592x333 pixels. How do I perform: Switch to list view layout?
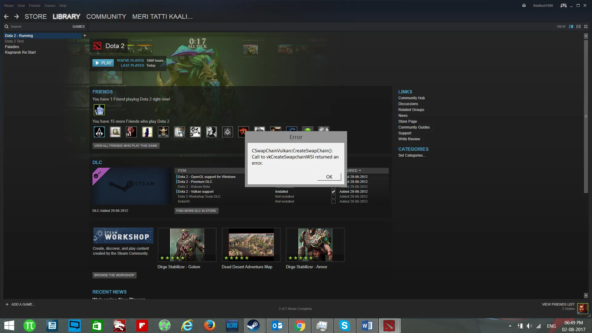pyautogui.click(x=578, y=27)
